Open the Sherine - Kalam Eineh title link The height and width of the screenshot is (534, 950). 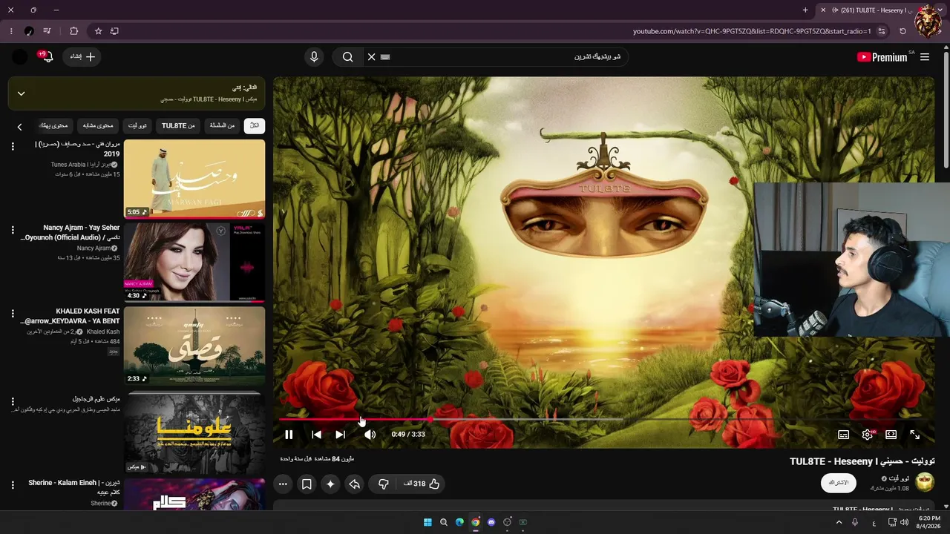(73, 487)
